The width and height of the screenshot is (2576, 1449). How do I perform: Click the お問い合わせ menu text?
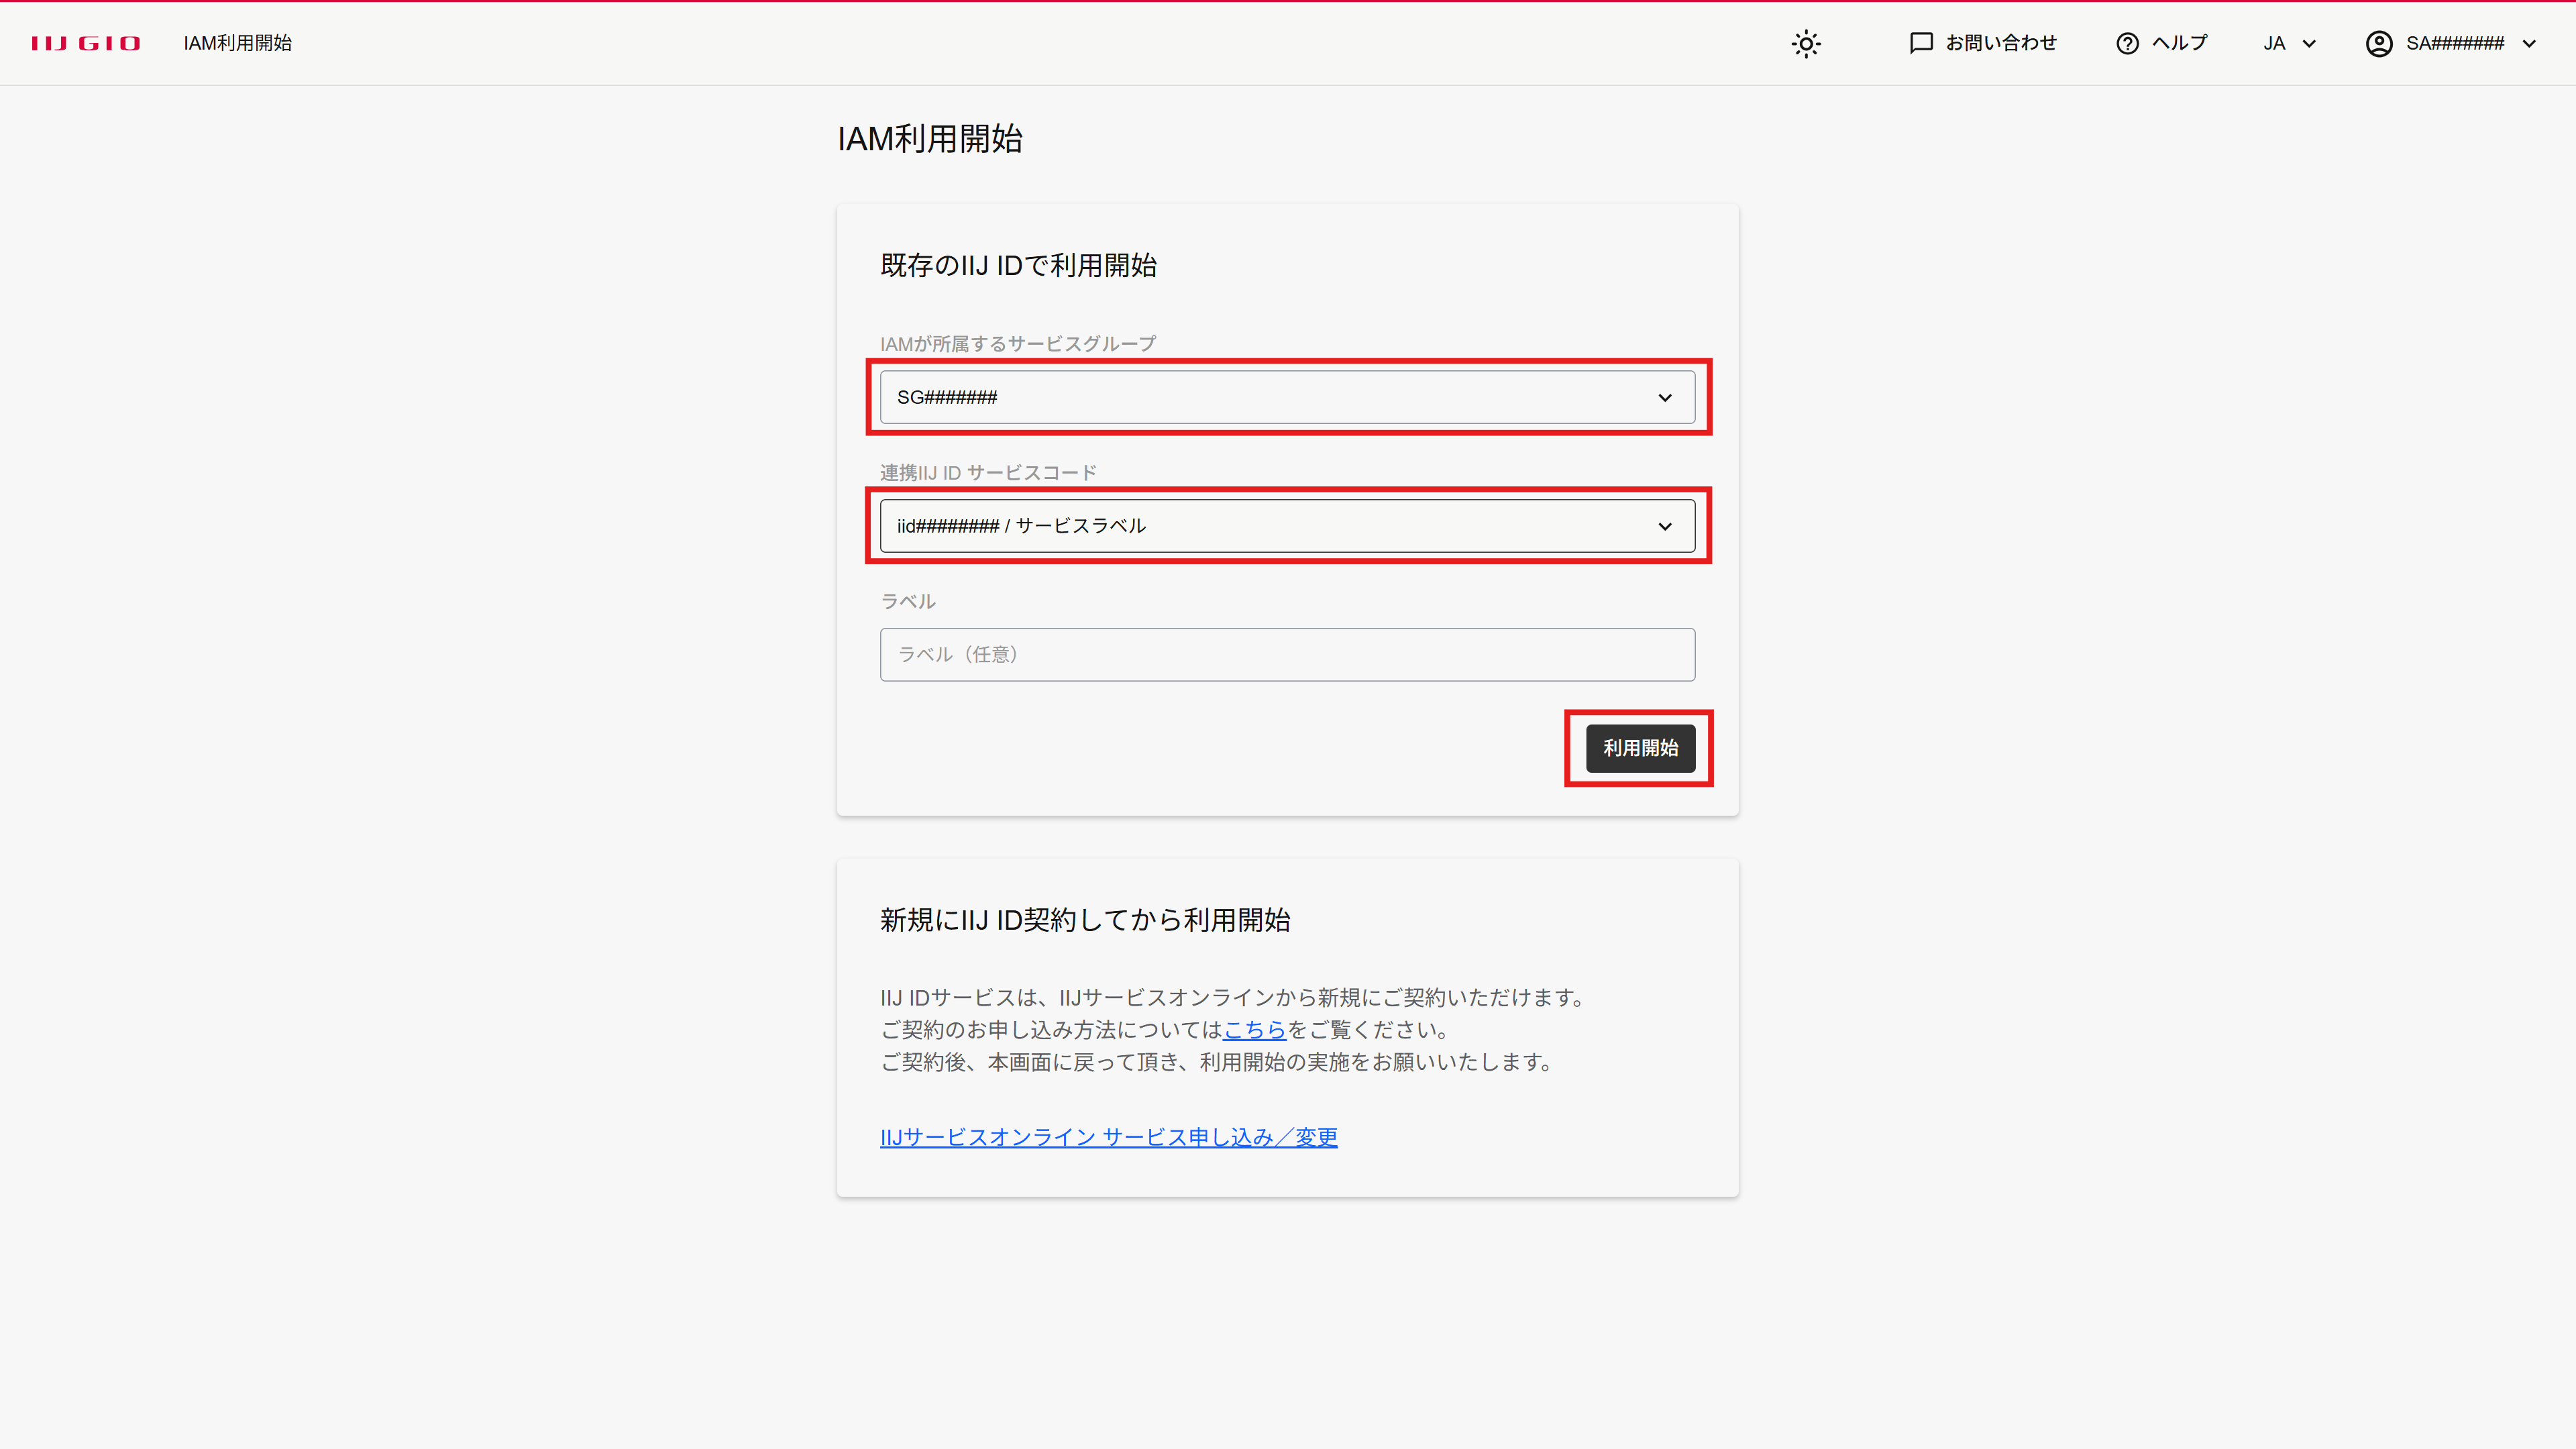coord(2001,43)
